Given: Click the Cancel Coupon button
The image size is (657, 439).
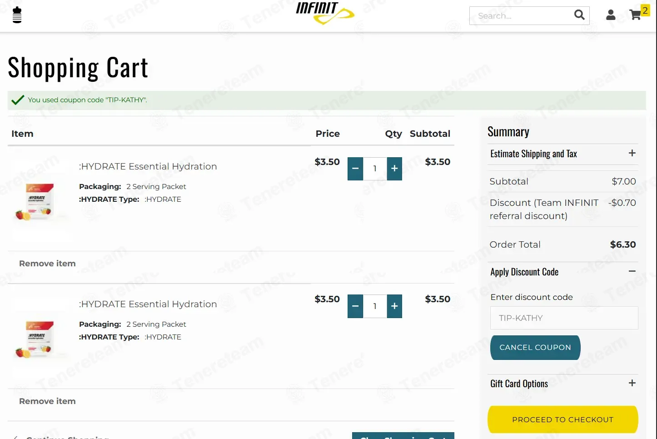Looking at the screenshot, I should (x=535, y=348).
